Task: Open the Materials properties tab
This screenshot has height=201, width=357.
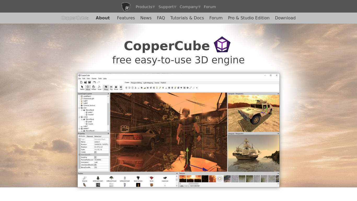Action: (x=90, y=136)
